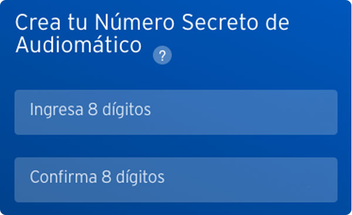Click the word 'Audiomático' in the title

[x=79, y=45]
